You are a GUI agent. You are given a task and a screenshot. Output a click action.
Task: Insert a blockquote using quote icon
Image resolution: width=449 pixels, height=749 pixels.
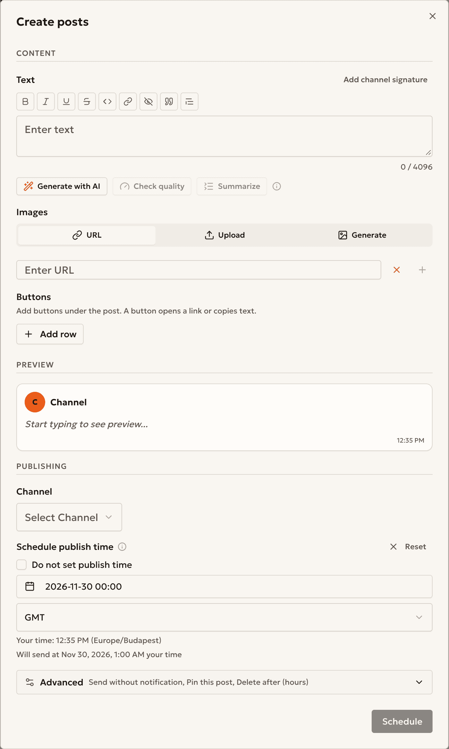coord(169,101)
